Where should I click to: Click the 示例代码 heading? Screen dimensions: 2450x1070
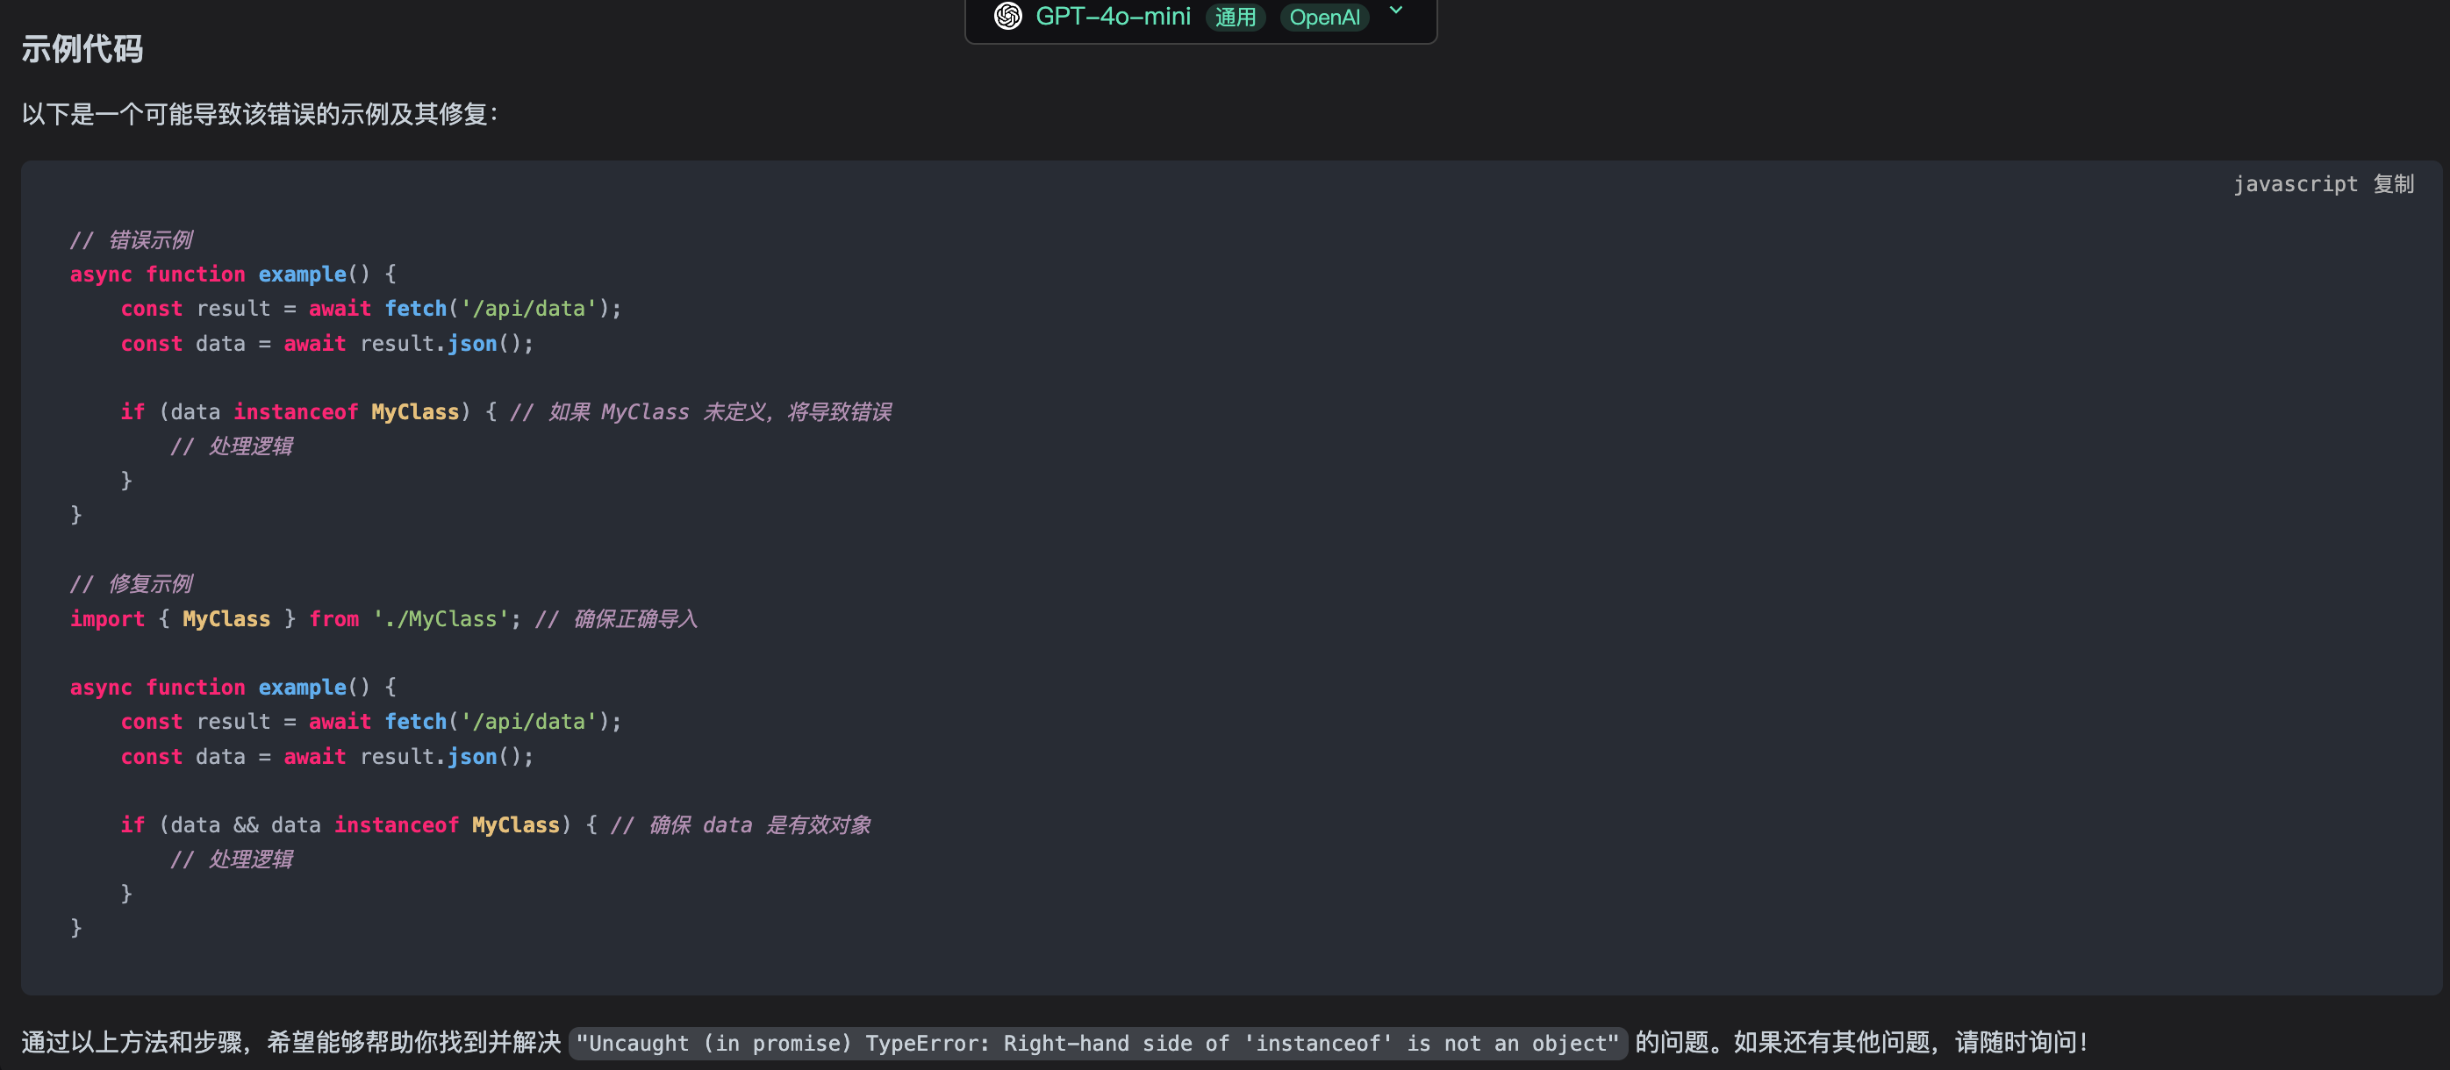pos(82,48)
